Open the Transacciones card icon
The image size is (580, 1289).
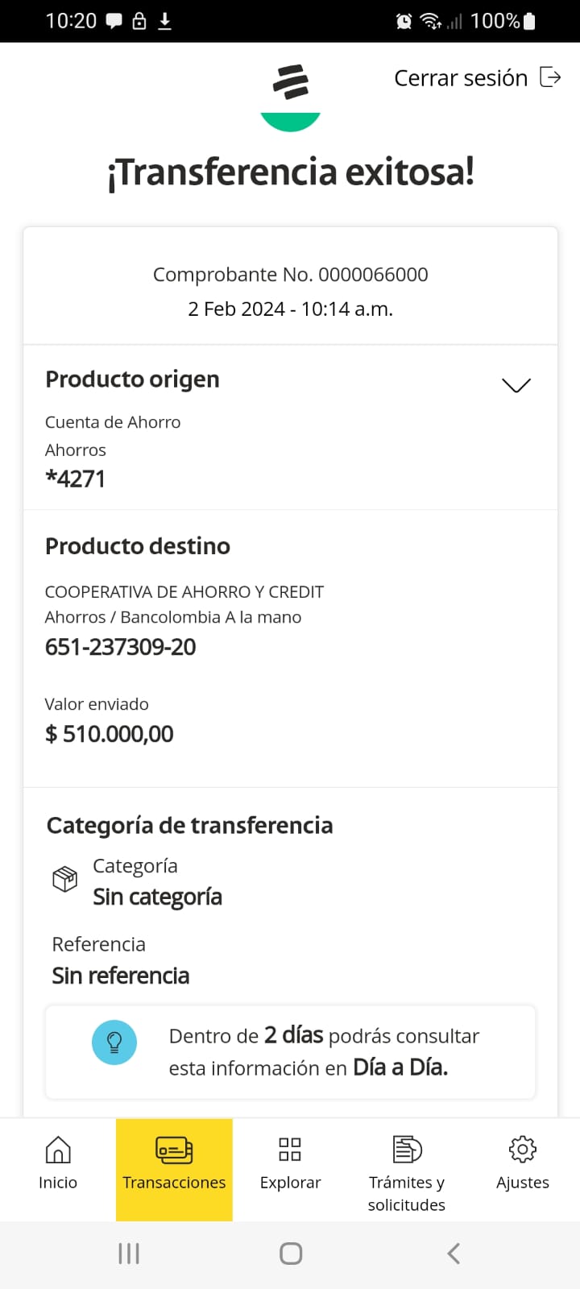tap(174, 1150)
